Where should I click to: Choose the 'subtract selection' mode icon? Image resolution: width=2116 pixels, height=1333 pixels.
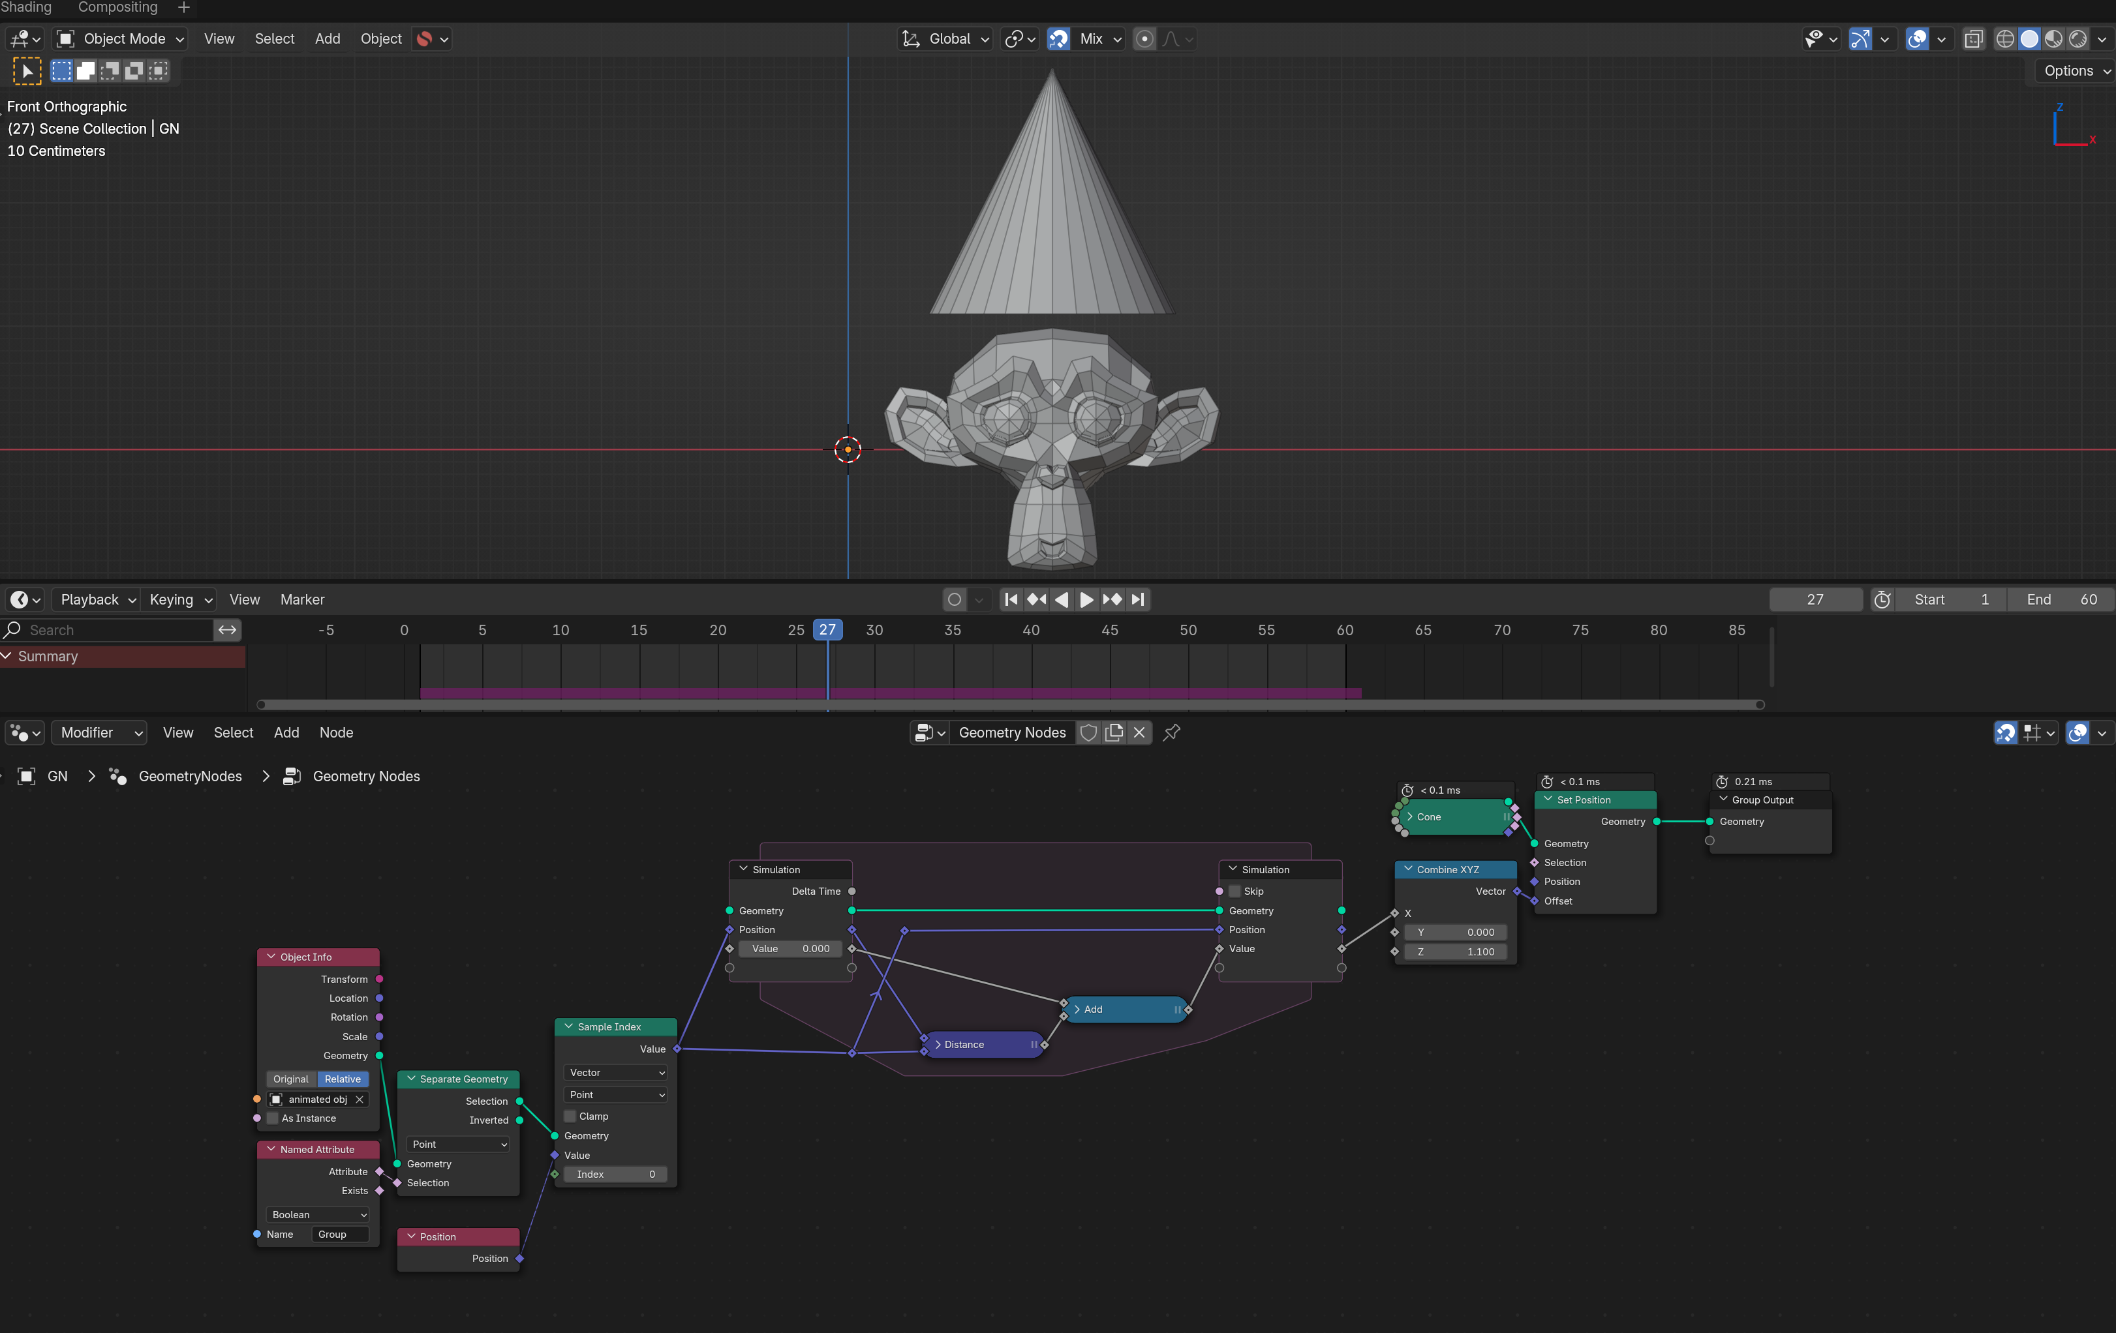[x=110, y=71]
